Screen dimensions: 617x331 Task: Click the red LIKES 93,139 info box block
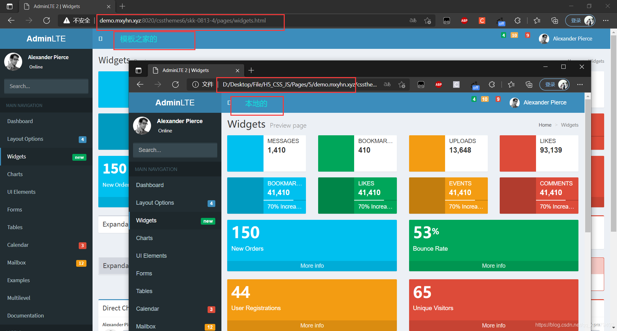(518, 153)
